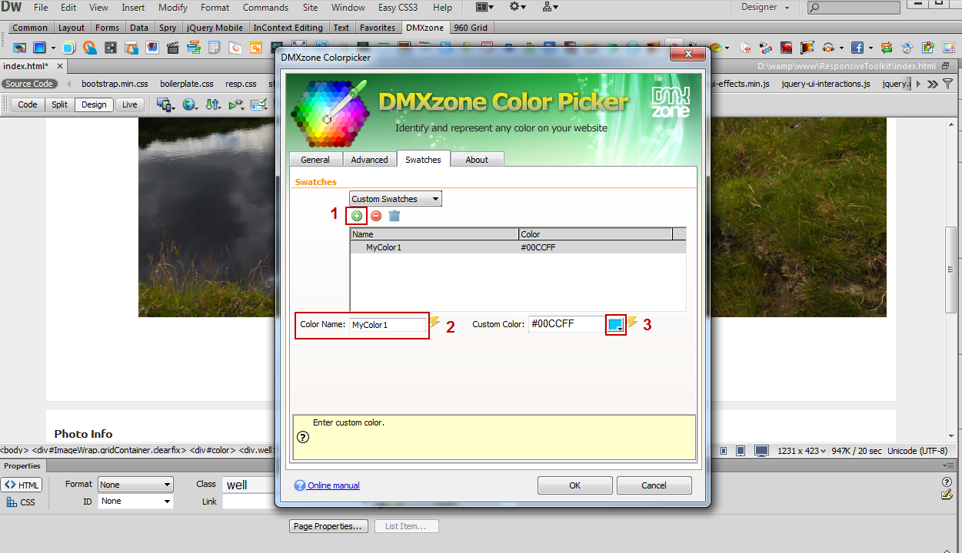Click the lightning bolt beside Color Name
This screenshot has width=962, height=553.
[434, 323]
